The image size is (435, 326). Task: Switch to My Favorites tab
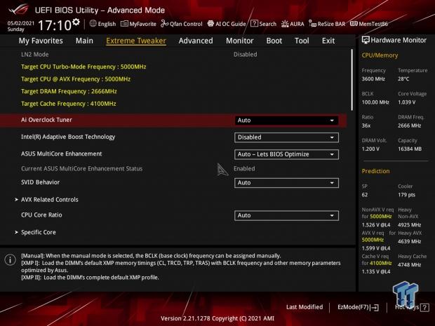tap(41, 41)
